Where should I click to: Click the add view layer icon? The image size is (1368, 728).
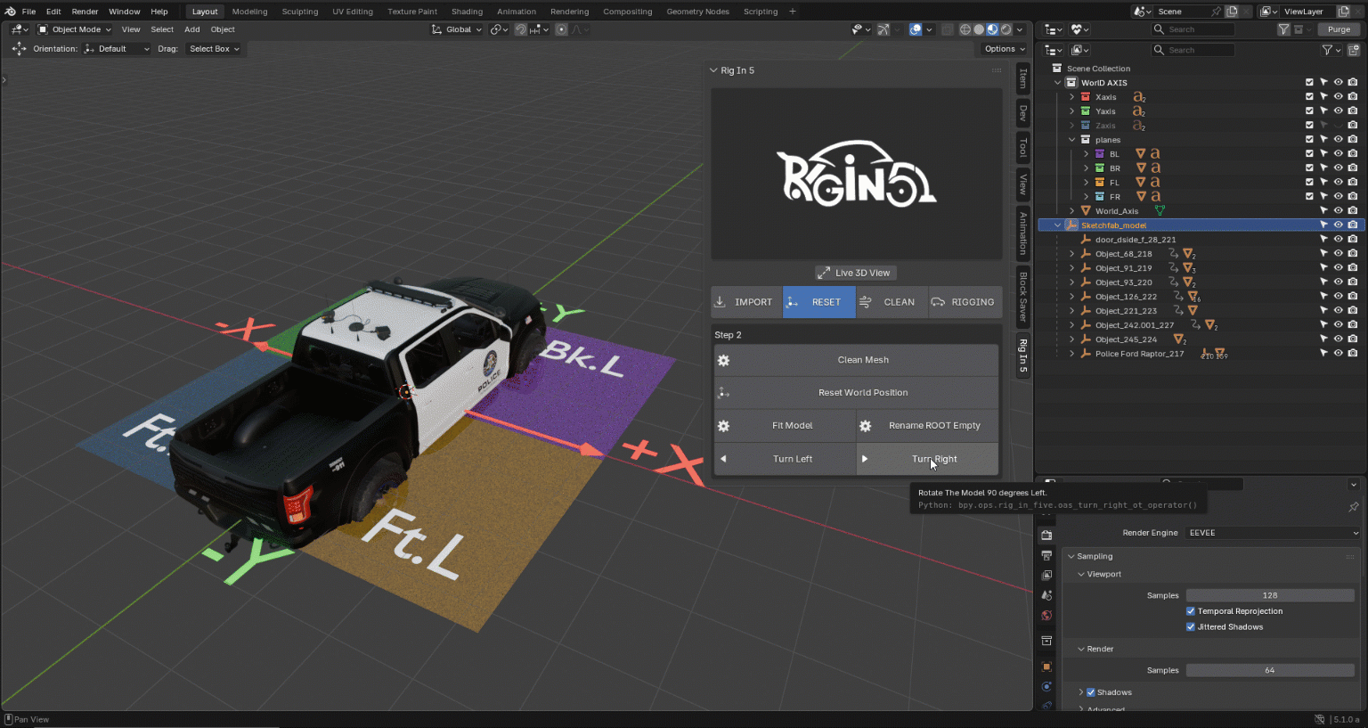(1344, 12)
